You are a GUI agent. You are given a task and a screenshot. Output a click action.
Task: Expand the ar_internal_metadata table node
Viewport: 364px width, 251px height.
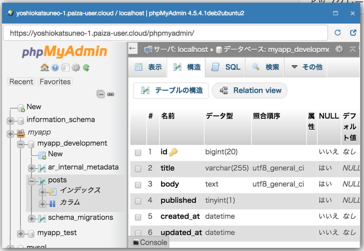pyautogui.click(x=32, y=168)
